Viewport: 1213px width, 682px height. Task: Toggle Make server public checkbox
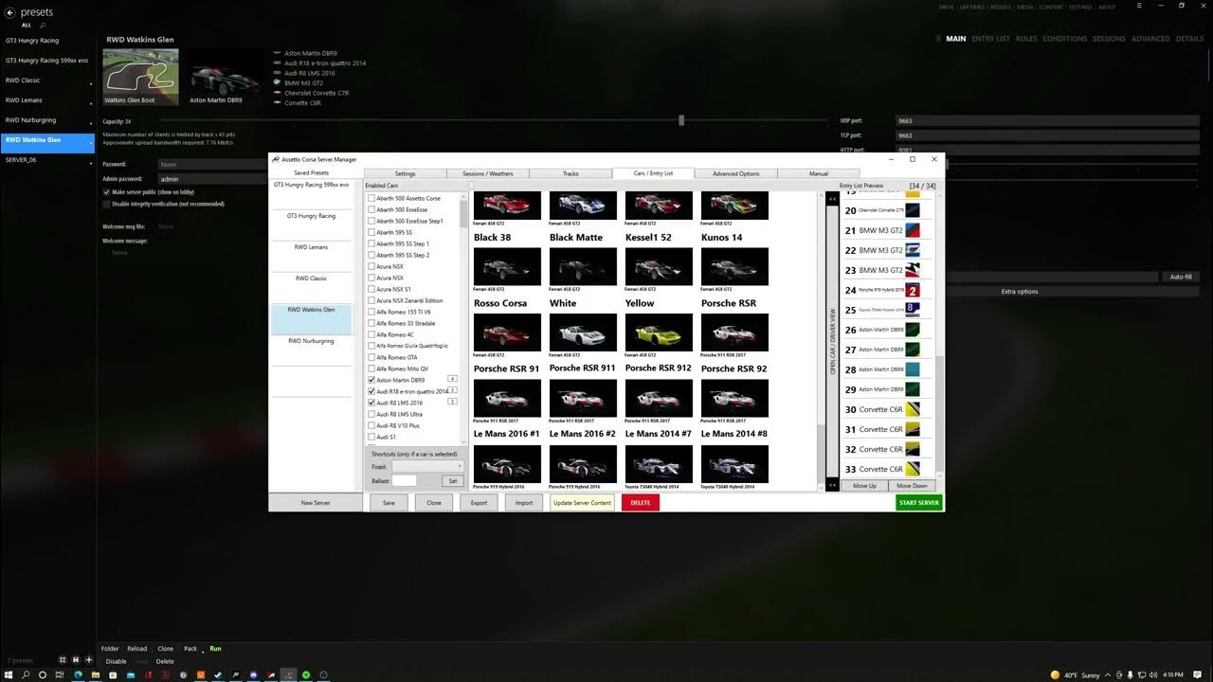click(x=106, y=192)
